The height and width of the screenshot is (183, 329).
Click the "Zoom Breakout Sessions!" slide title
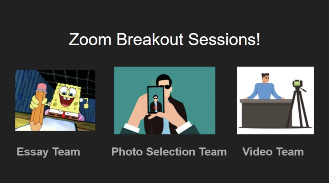click(x=164, y=39)
